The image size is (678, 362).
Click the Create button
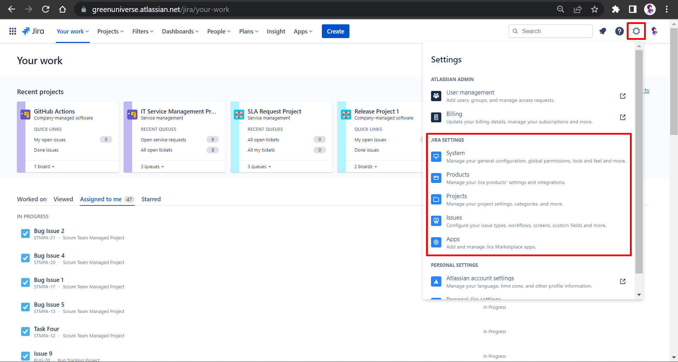pos(335,31)
